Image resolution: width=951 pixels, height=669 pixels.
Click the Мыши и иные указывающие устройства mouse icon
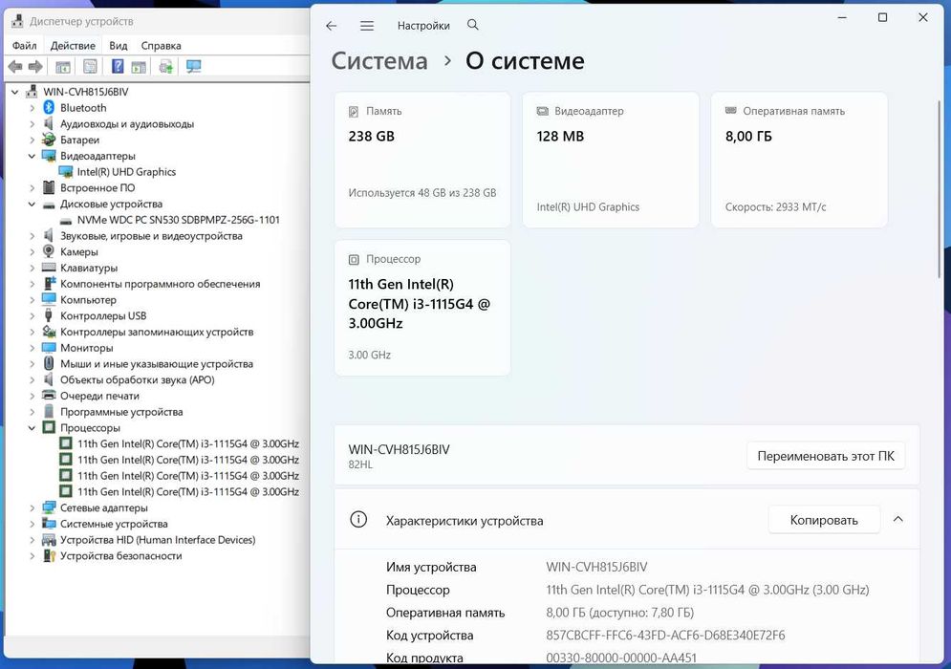(49, 363)
